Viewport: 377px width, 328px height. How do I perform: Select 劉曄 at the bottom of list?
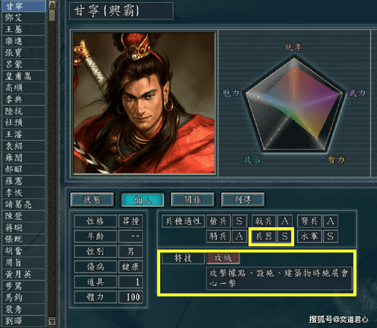(24, 321)
